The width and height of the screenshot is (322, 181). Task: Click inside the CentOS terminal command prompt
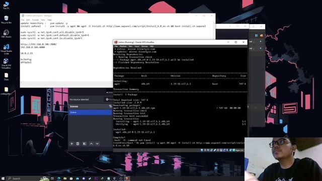point(180,144)
